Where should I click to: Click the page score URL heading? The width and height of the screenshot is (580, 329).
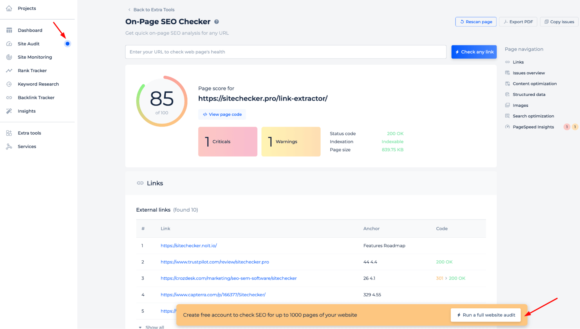coord(263,99)
